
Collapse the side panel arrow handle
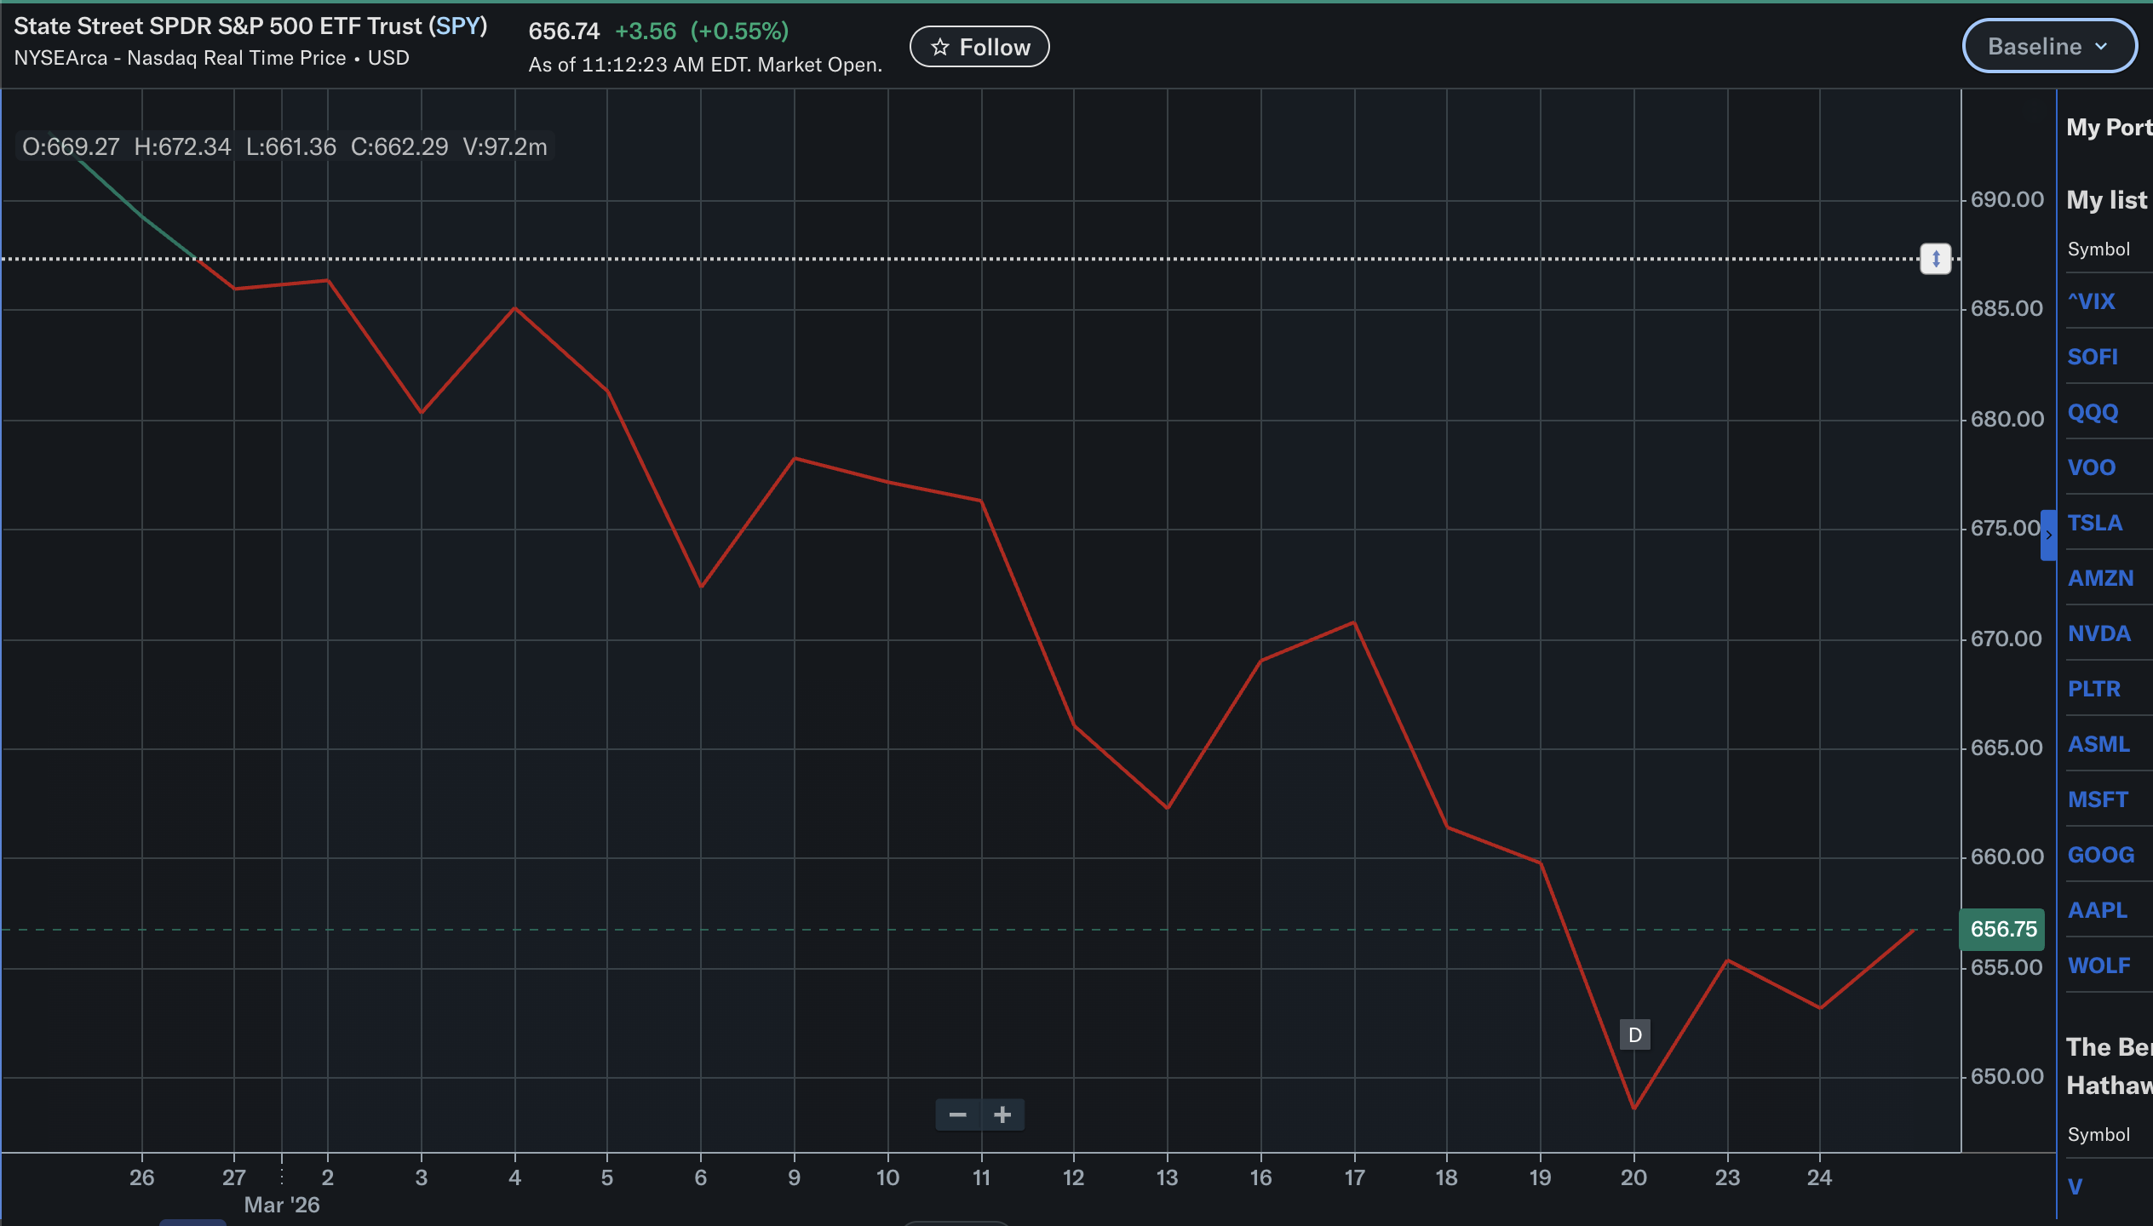2048,536
